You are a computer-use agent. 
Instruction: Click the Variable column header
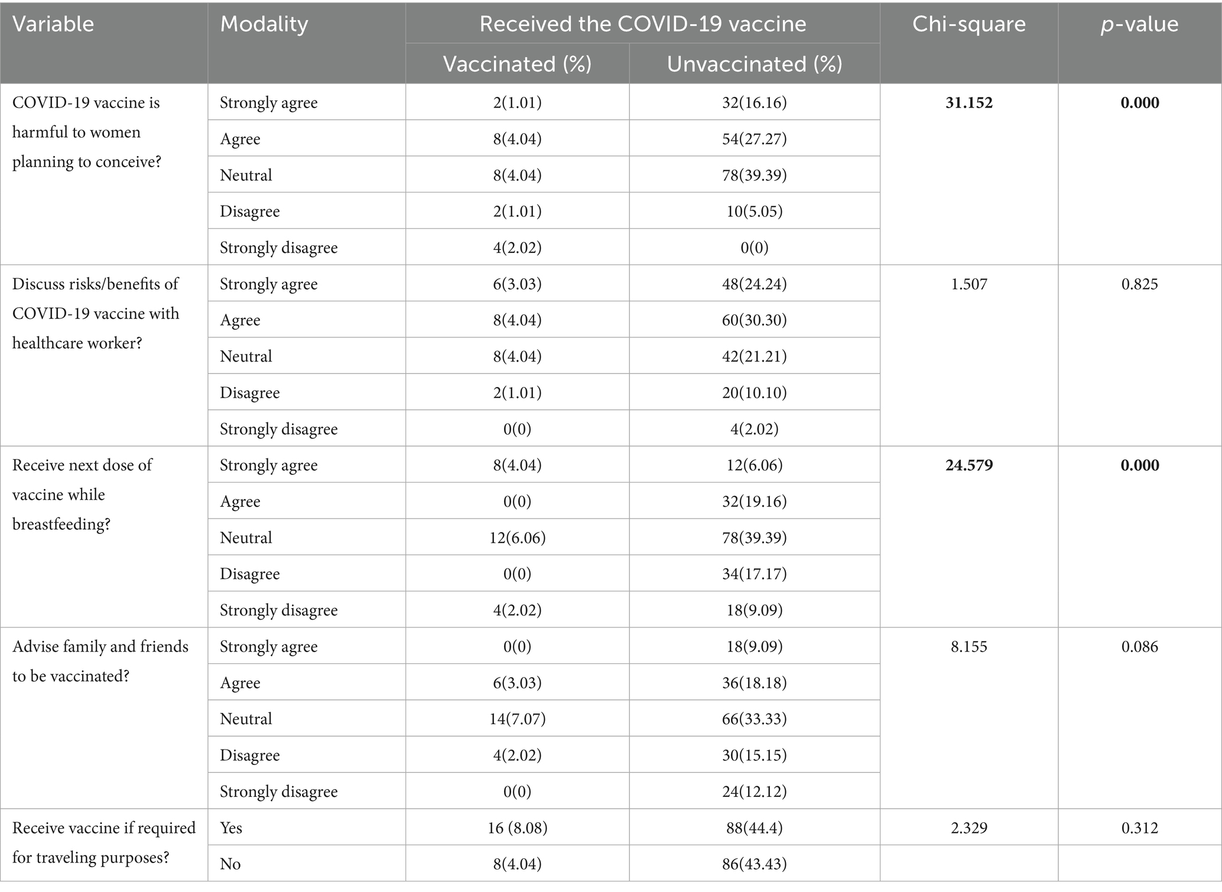[x=53, y=24]
